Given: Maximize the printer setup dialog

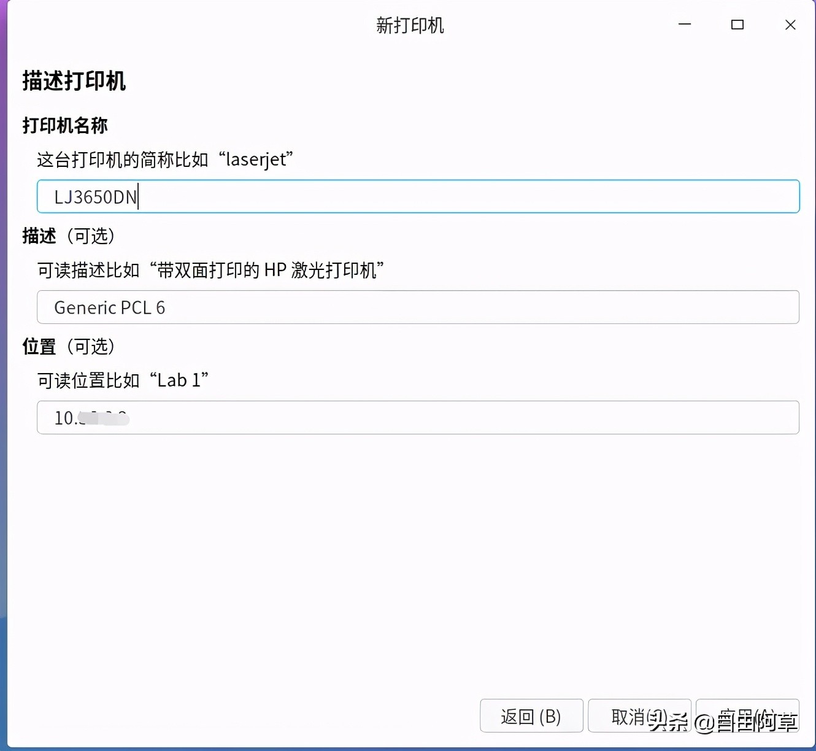Looking at the screenshot, I should click(x=737, y=25).
